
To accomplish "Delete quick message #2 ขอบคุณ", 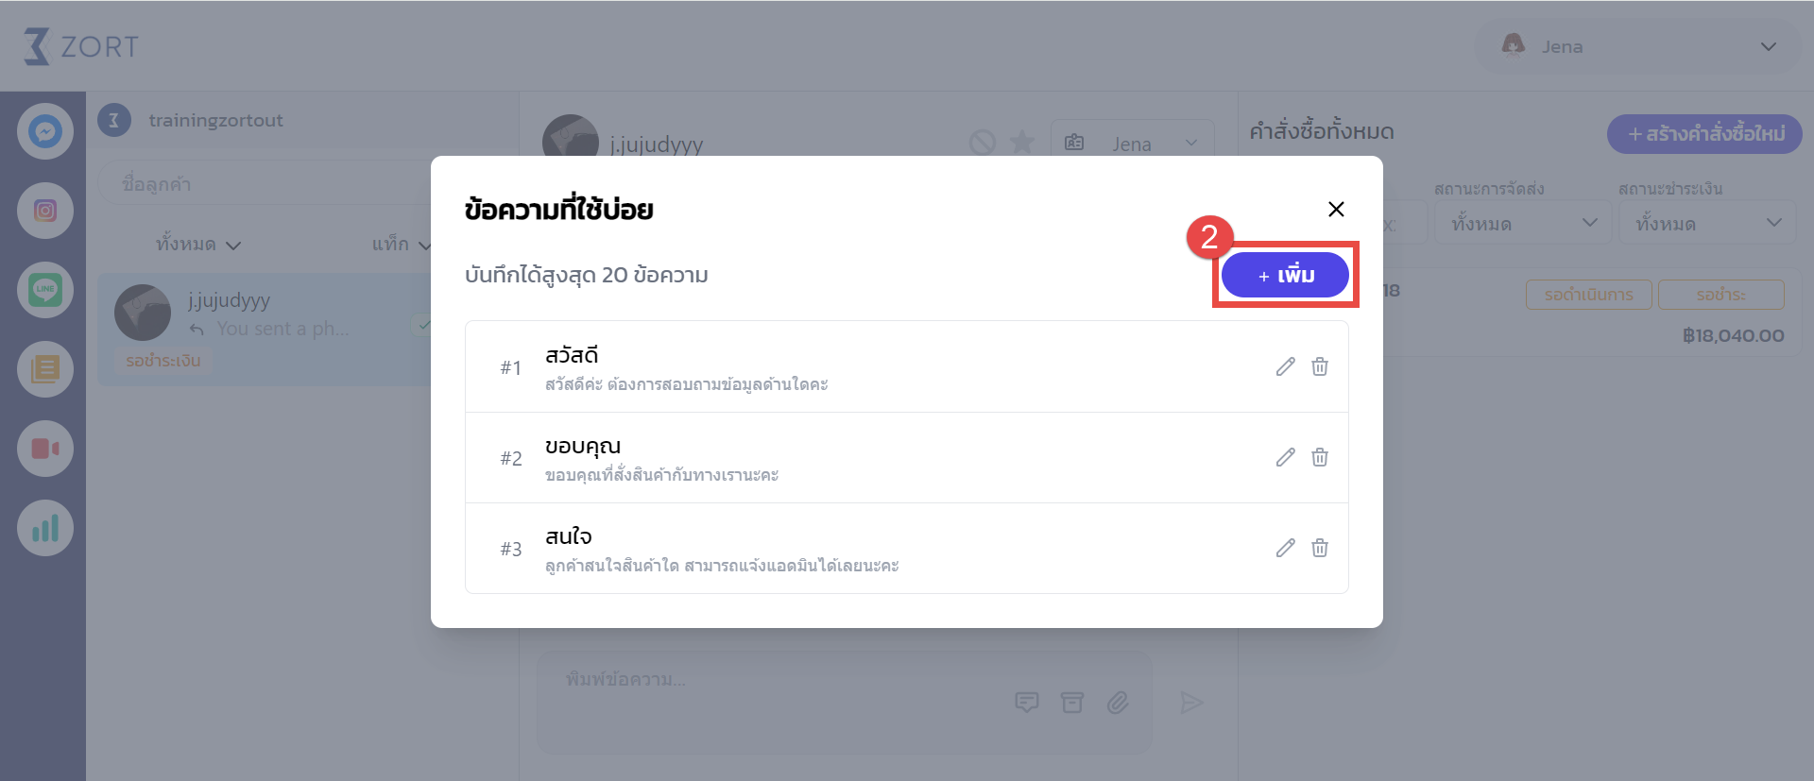I will point(1320,457).
